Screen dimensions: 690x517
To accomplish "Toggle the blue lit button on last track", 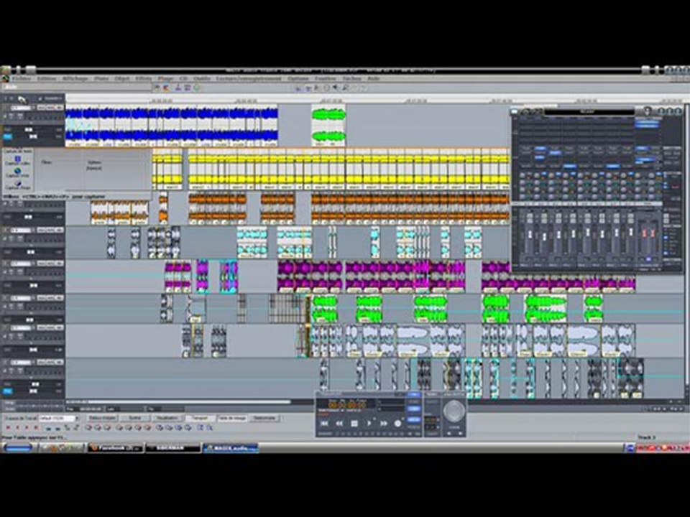I will 7,391.
